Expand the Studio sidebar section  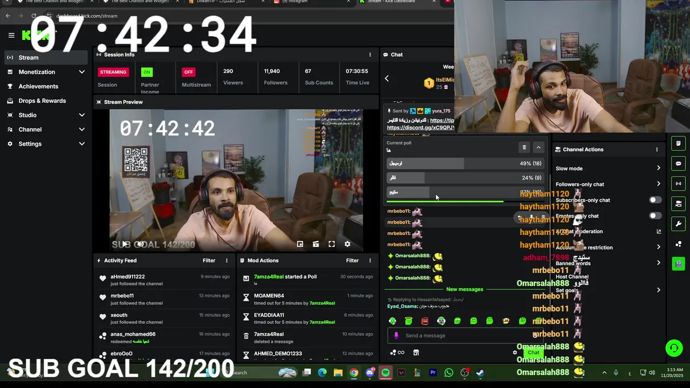pyautogui.click(x=82, y=115)
